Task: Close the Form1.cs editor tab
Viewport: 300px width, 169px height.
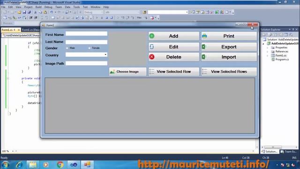Action: 19,30
